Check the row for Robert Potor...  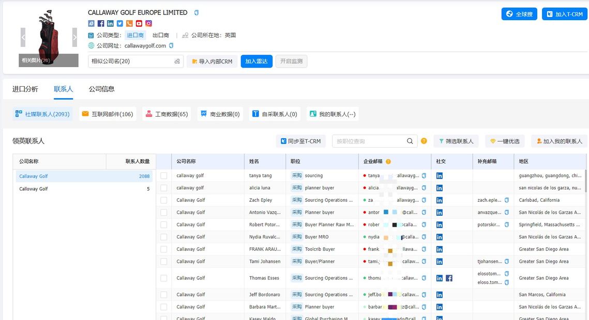(x=164, y=225)
